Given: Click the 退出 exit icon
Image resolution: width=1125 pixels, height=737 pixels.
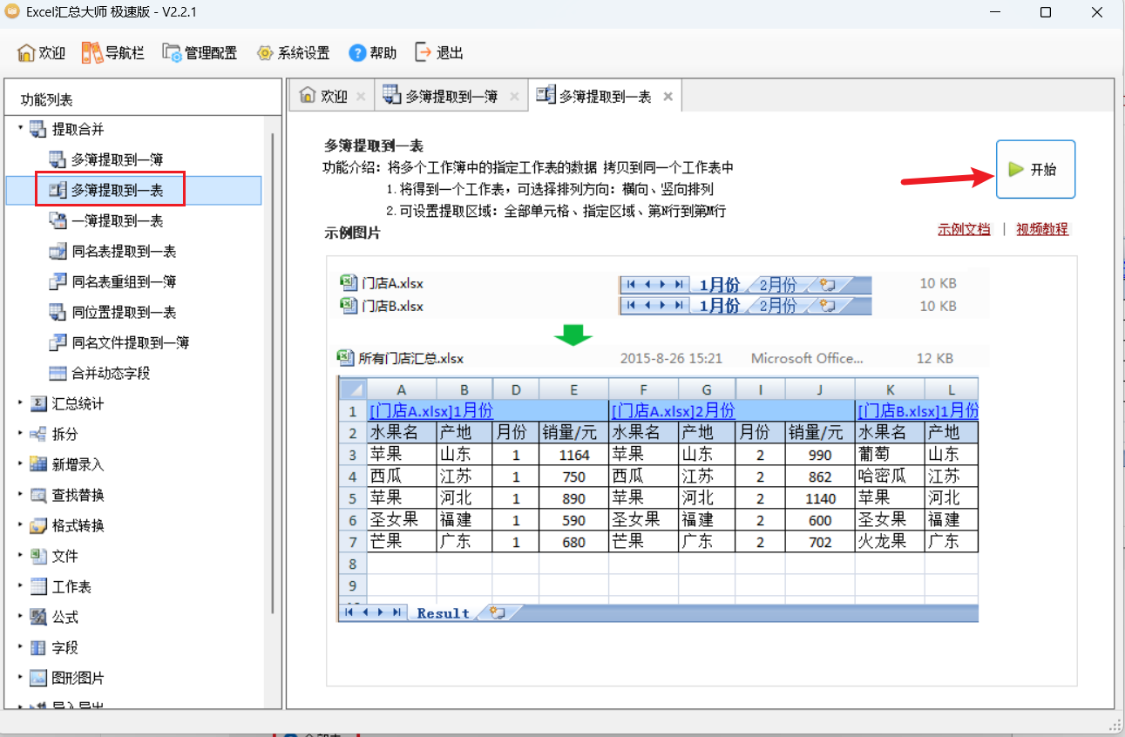Looking at the screenshot, I should 424,52.
